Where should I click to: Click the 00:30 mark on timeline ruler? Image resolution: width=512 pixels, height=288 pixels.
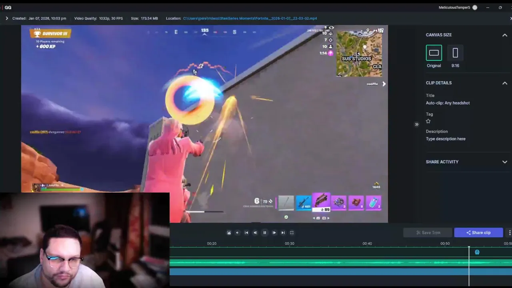point(290,243)
